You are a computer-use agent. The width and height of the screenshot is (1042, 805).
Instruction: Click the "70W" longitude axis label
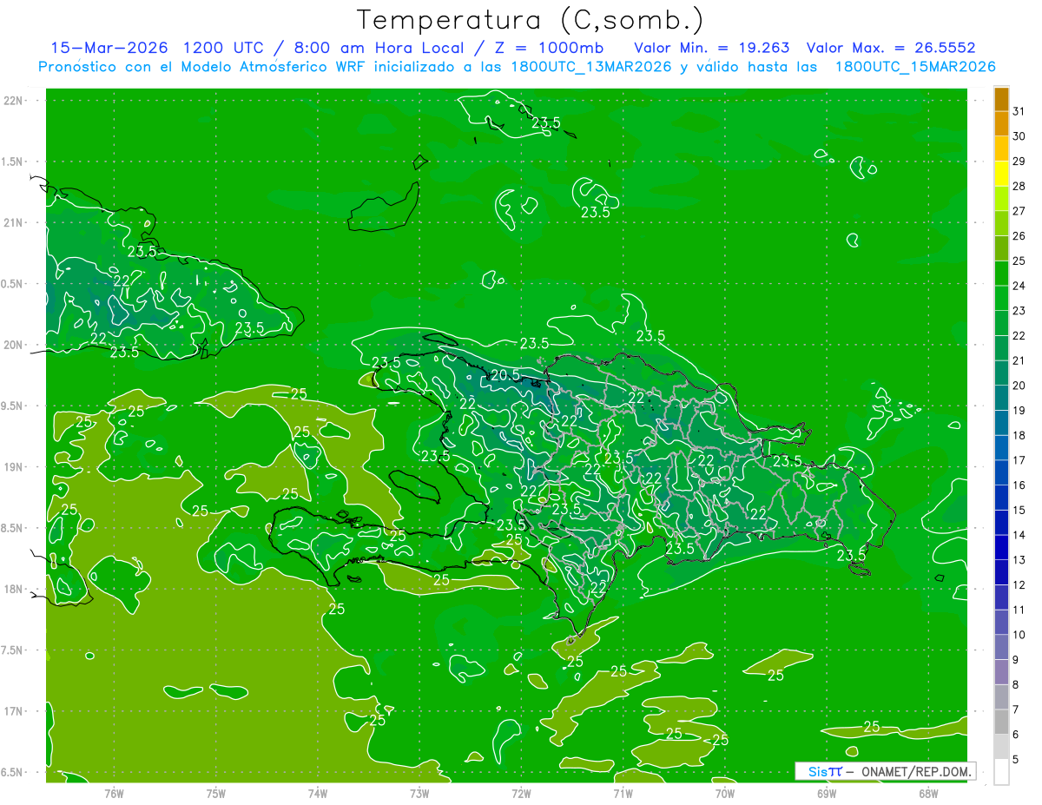tap(725, 793)
